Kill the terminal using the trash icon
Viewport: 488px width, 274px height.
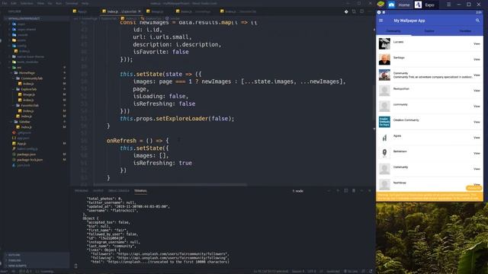tap(354, 190)
